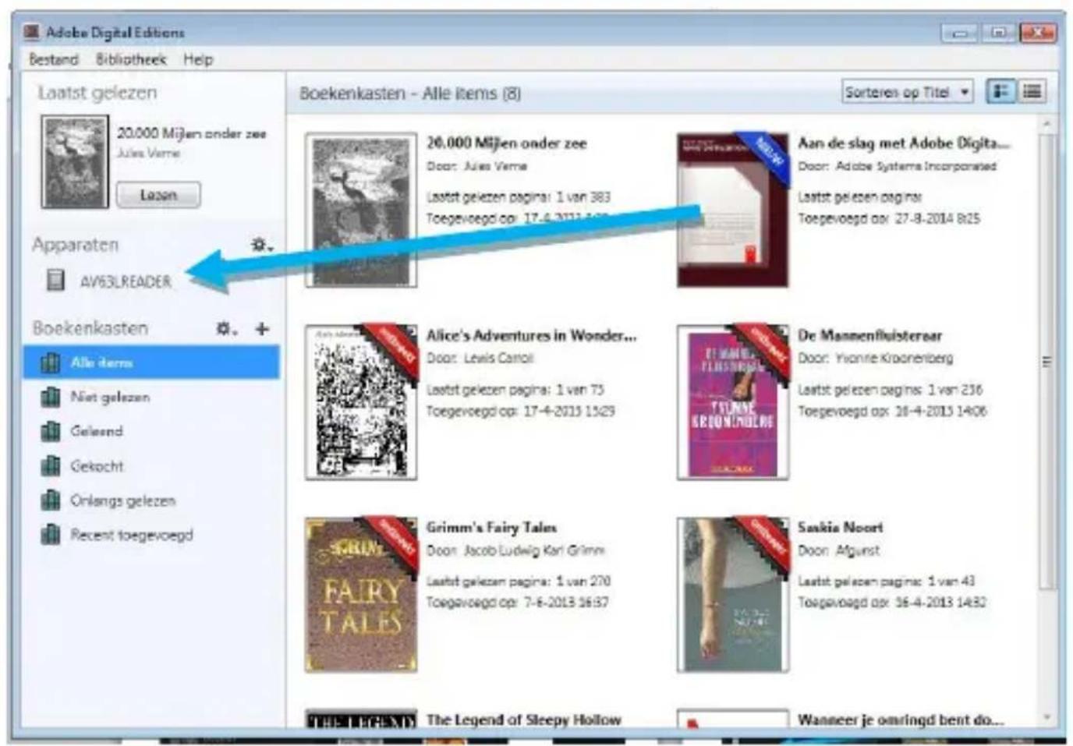Click the vertical scrollbar thumb in library

point(1047,362)
